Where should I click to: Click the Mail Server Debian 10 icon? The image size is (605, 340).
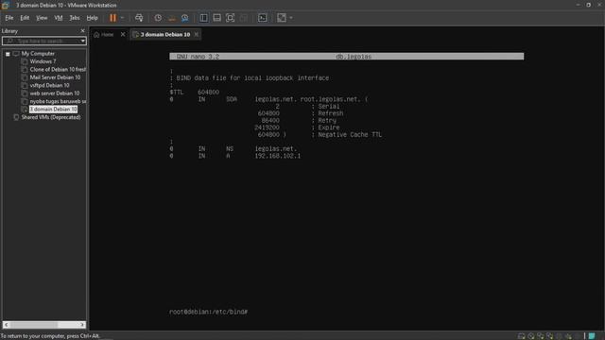pos(25,77)
